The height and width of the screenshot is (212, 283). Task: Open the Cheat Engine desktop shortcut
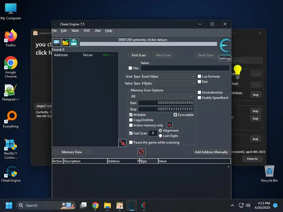pos(11,173)
